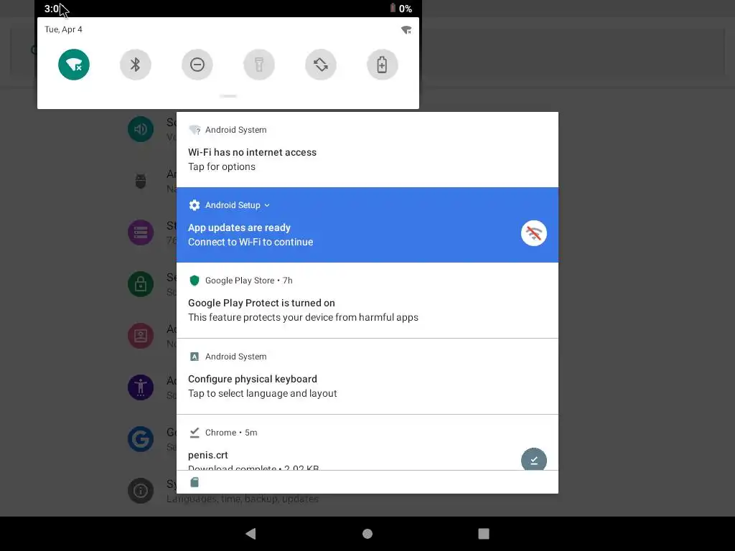Open Google Play Protect is turned on notification
The width and height of the screenshot is (735, 551).
[367, 301]
